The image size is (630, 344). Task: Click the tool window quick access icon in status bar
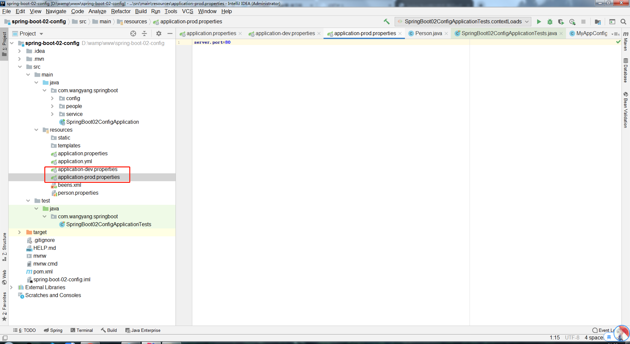pyautogui.click(x=5, y=338)
